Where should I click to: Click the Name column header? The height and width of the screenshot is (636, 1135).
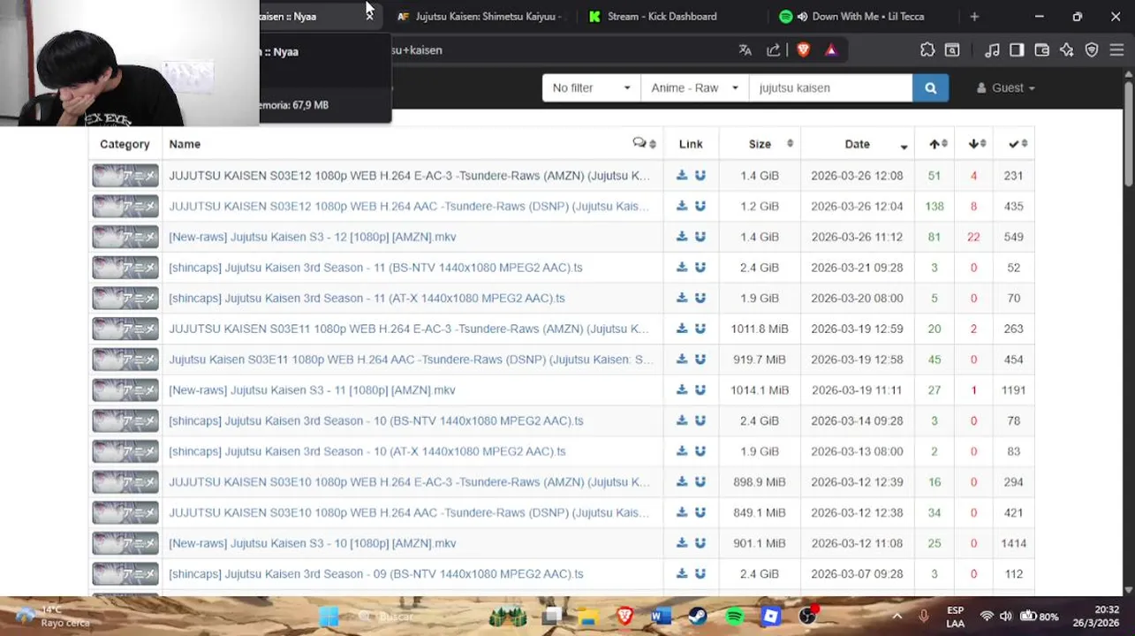(x=185, y=144)
